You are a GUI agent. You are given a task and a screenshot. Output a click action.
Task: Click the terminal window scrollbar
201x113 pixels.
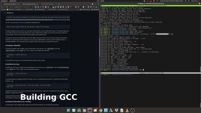[x=200, y=69]
